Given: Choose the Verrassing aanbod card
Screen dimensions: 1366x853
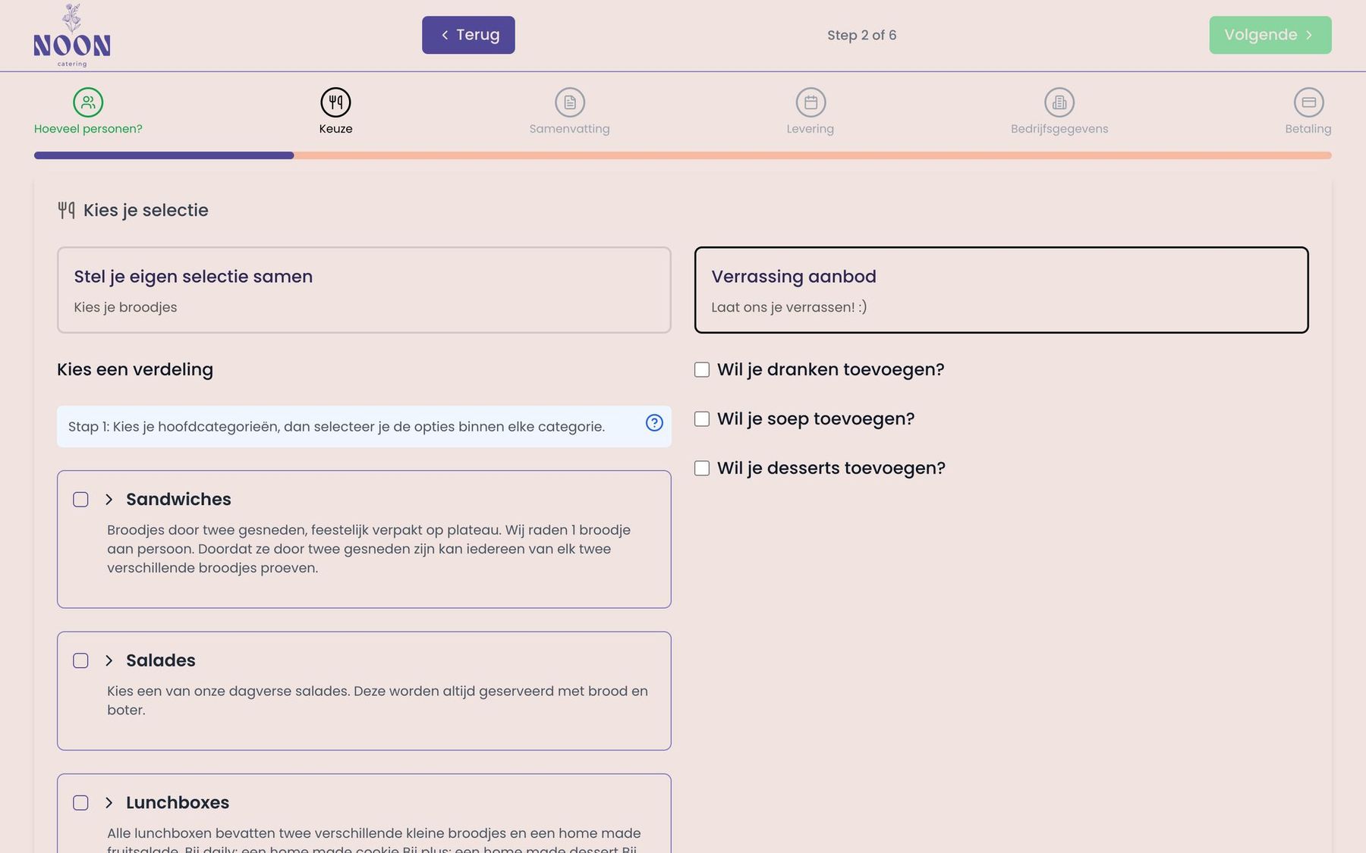Looking at the screenshot, I should (x=1002, y=290).
